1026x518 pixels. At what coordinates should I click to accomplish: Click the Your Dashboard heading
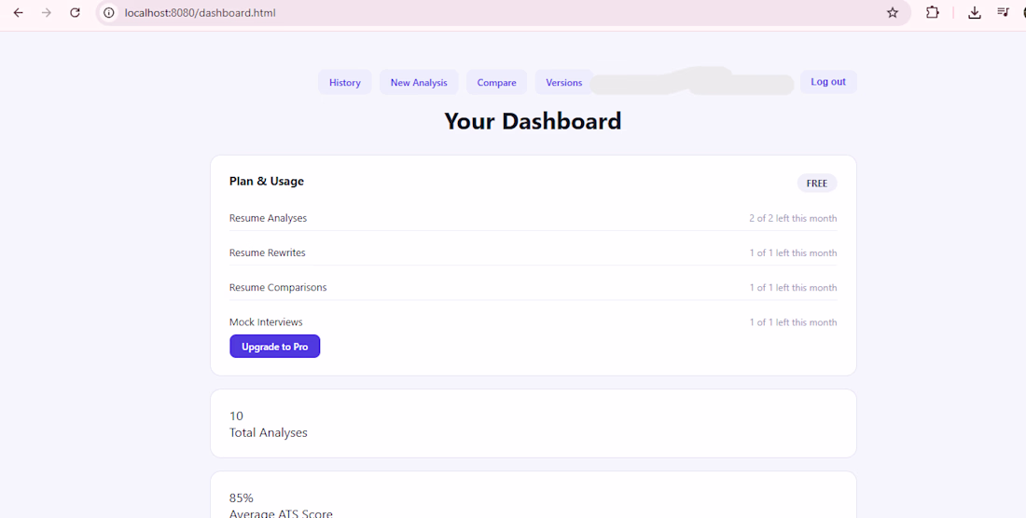click(x=533, y=121)
